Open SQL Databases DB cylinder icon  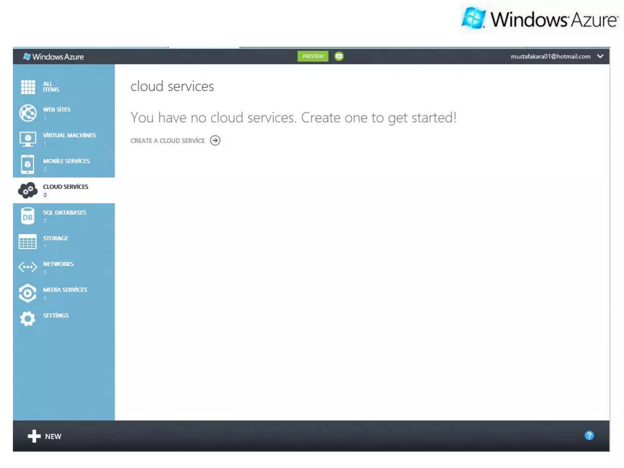pos(28,216)
